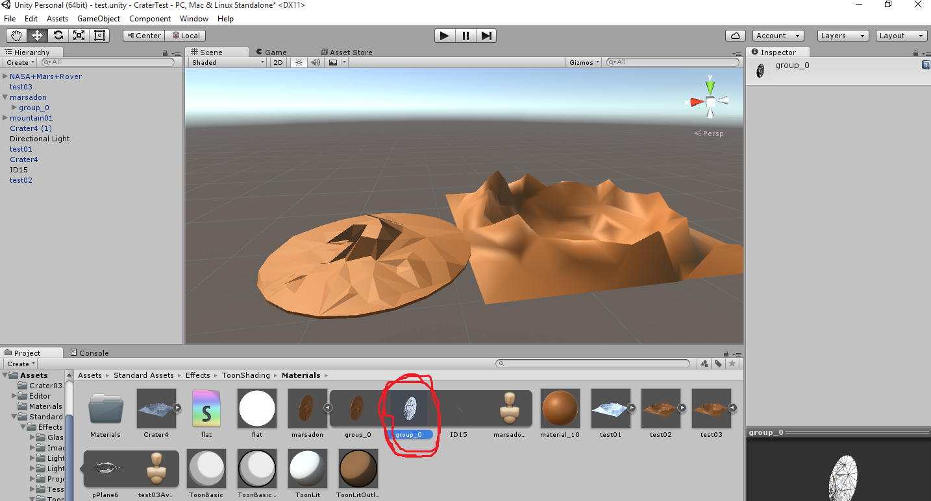
Task: Click Effects in the Project breadcrumb
Action: (198, 375)
